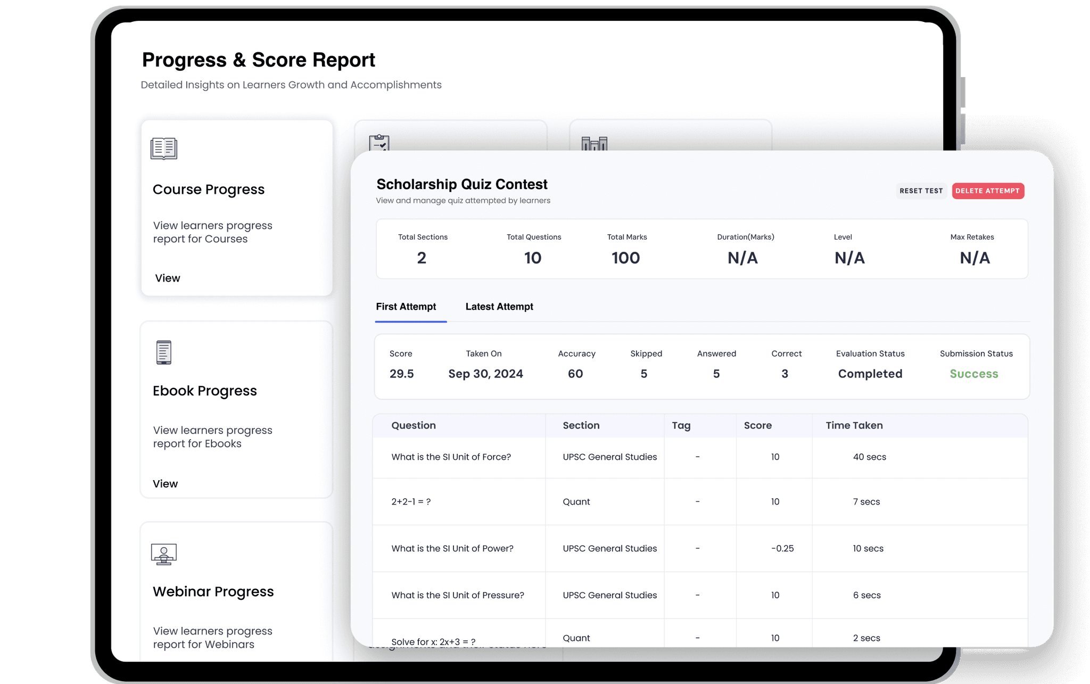Click the Time Taken column header
The image size is (1090, 684).
click(x=854, y=425)
